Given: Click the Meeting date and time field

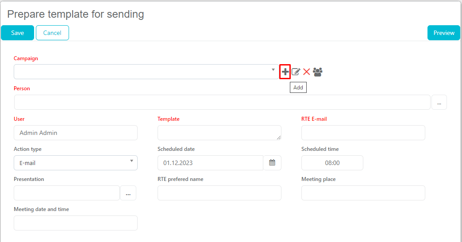Looking at the screenshot, I should coord(75,223).
